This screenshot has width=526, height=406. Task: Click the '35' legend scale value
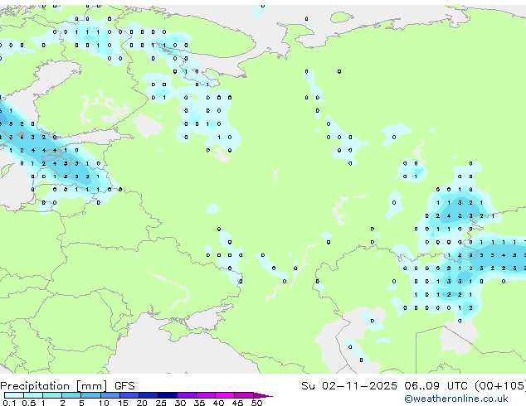pos(199,403)
